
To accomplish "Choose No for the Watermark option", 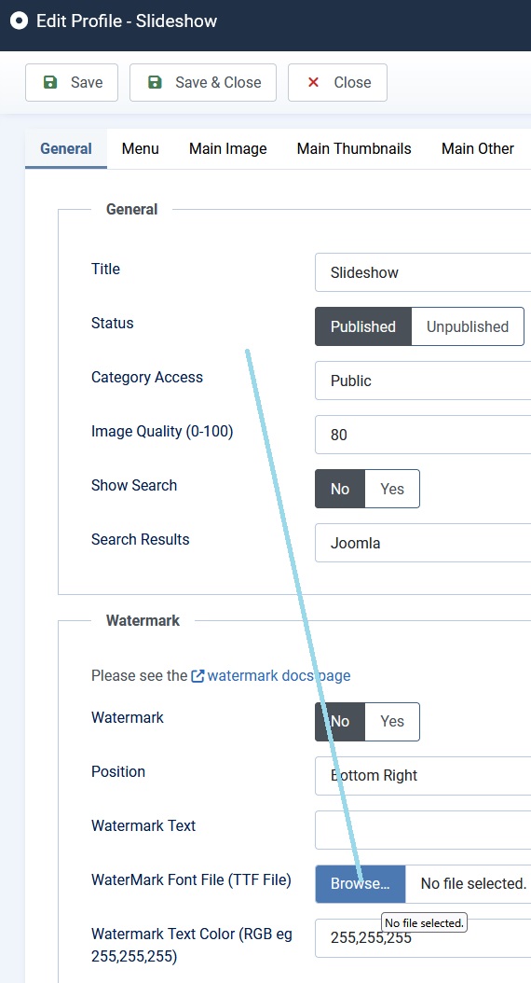I will [x=340, y=722].
